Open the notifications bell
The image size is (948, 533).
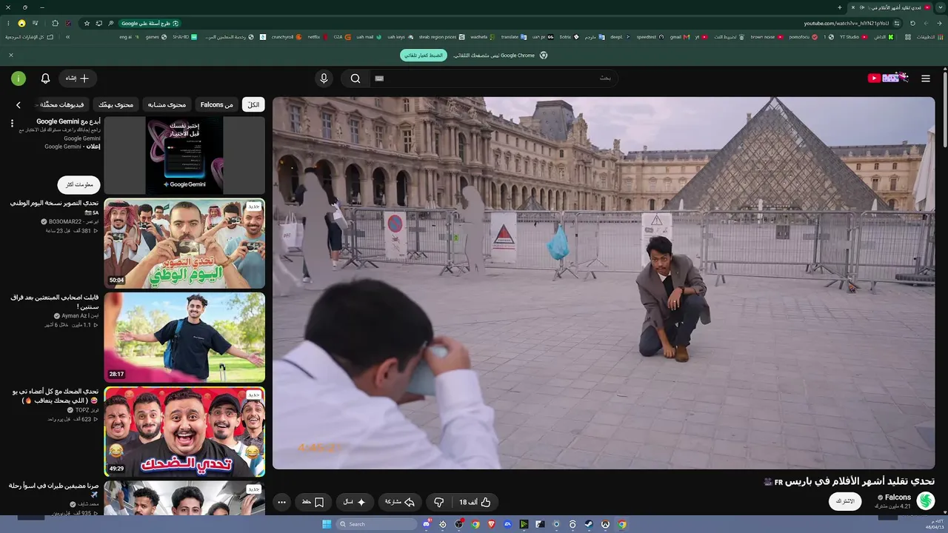(45, 78)
